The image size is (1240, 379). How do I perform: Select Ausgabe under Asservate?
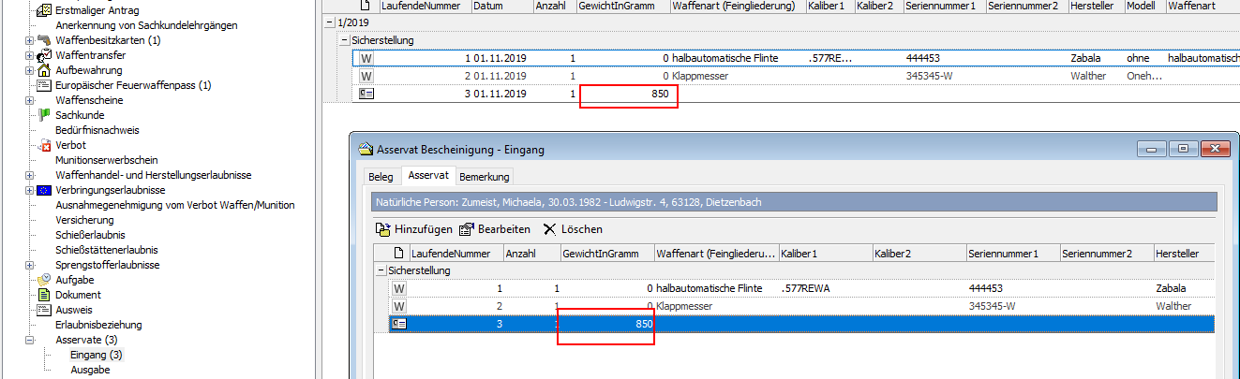[x=90, y=370]
